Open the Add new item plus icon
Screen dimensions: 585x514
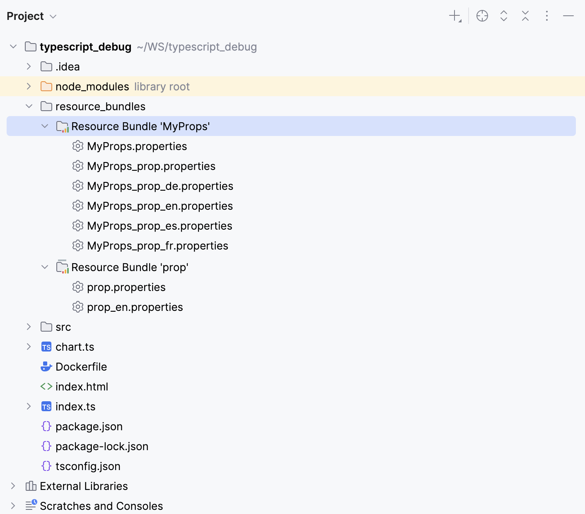(x=454, y=16)
